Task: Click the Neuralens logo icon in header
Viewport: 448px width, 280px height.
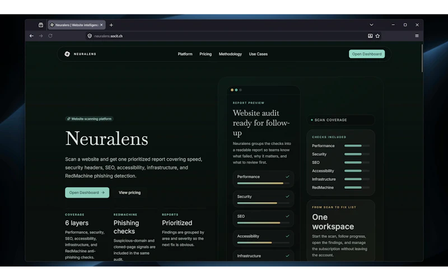Action: [x=67, y=54]
